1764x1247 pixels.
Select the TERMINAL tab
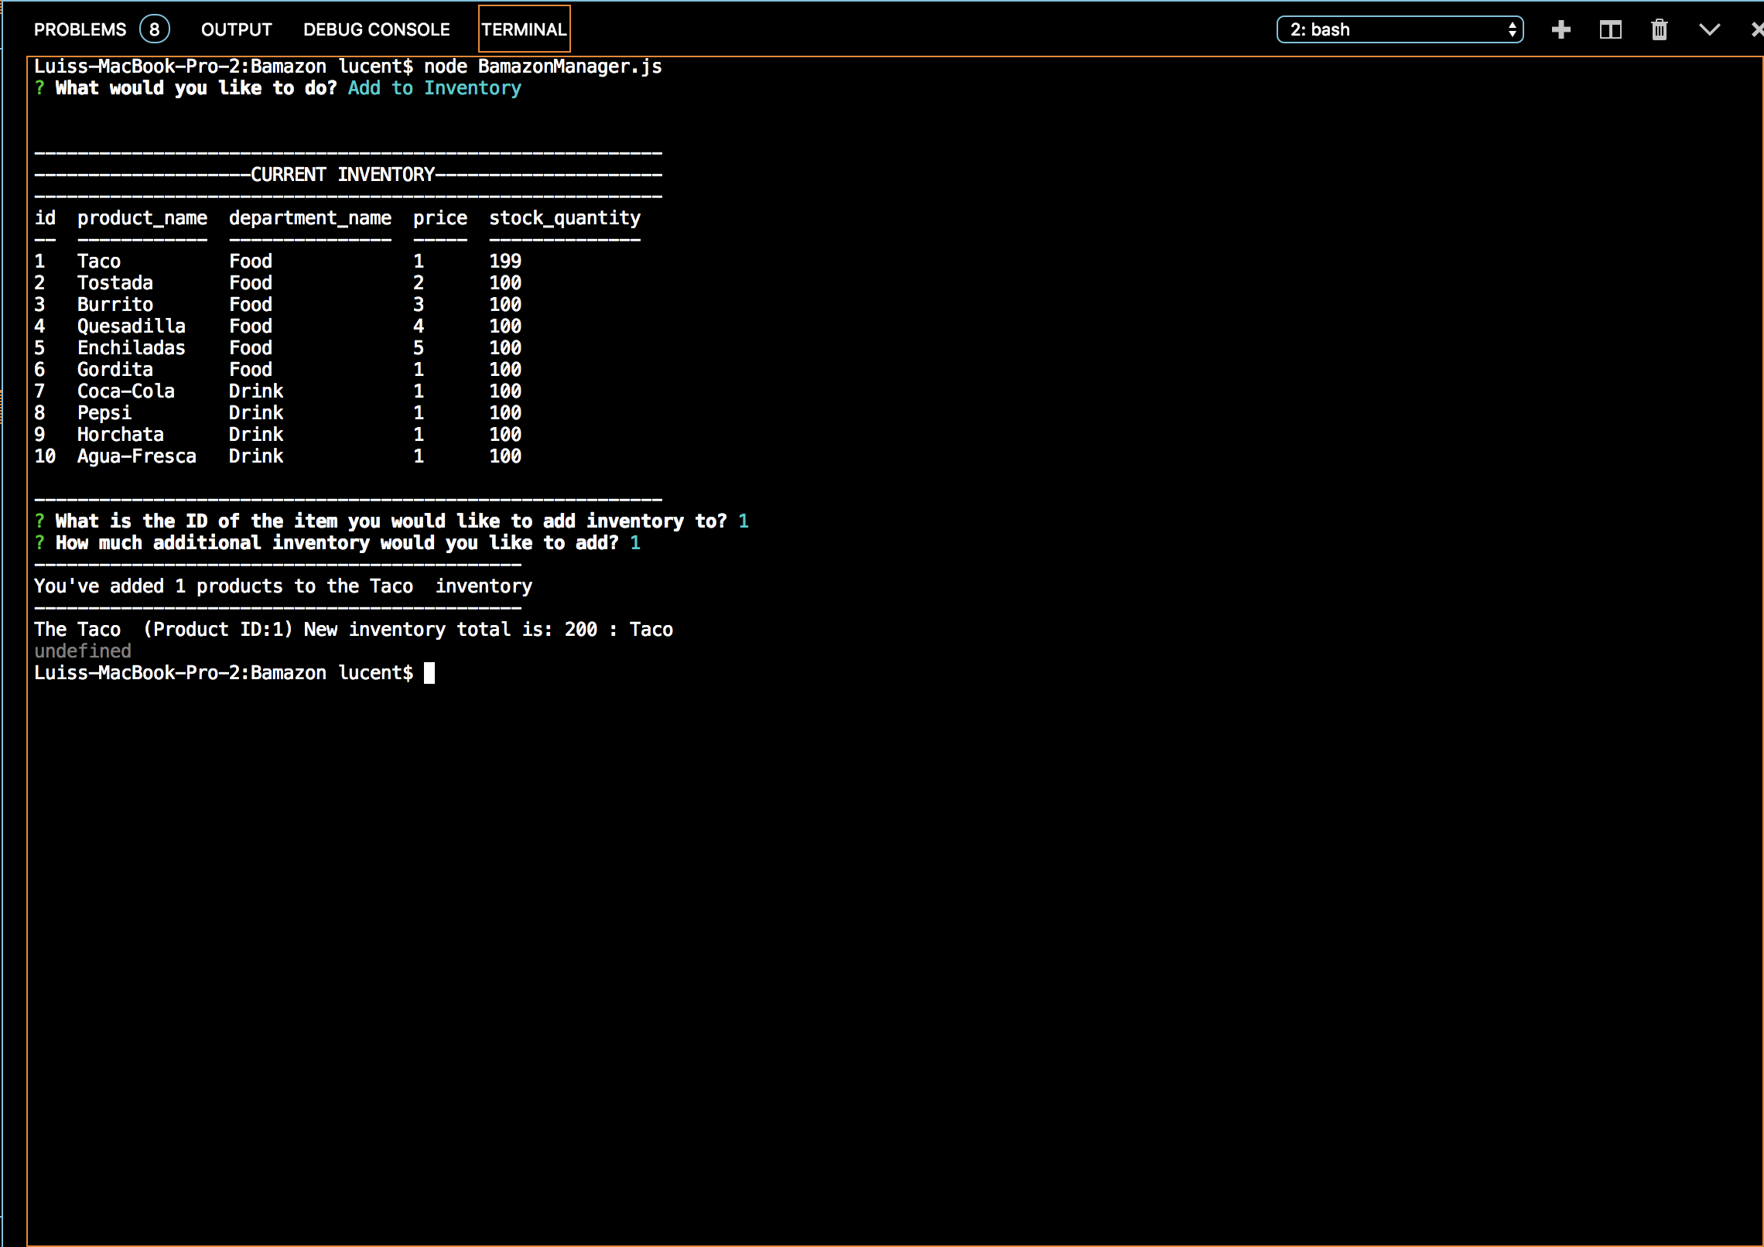(524, 30)
